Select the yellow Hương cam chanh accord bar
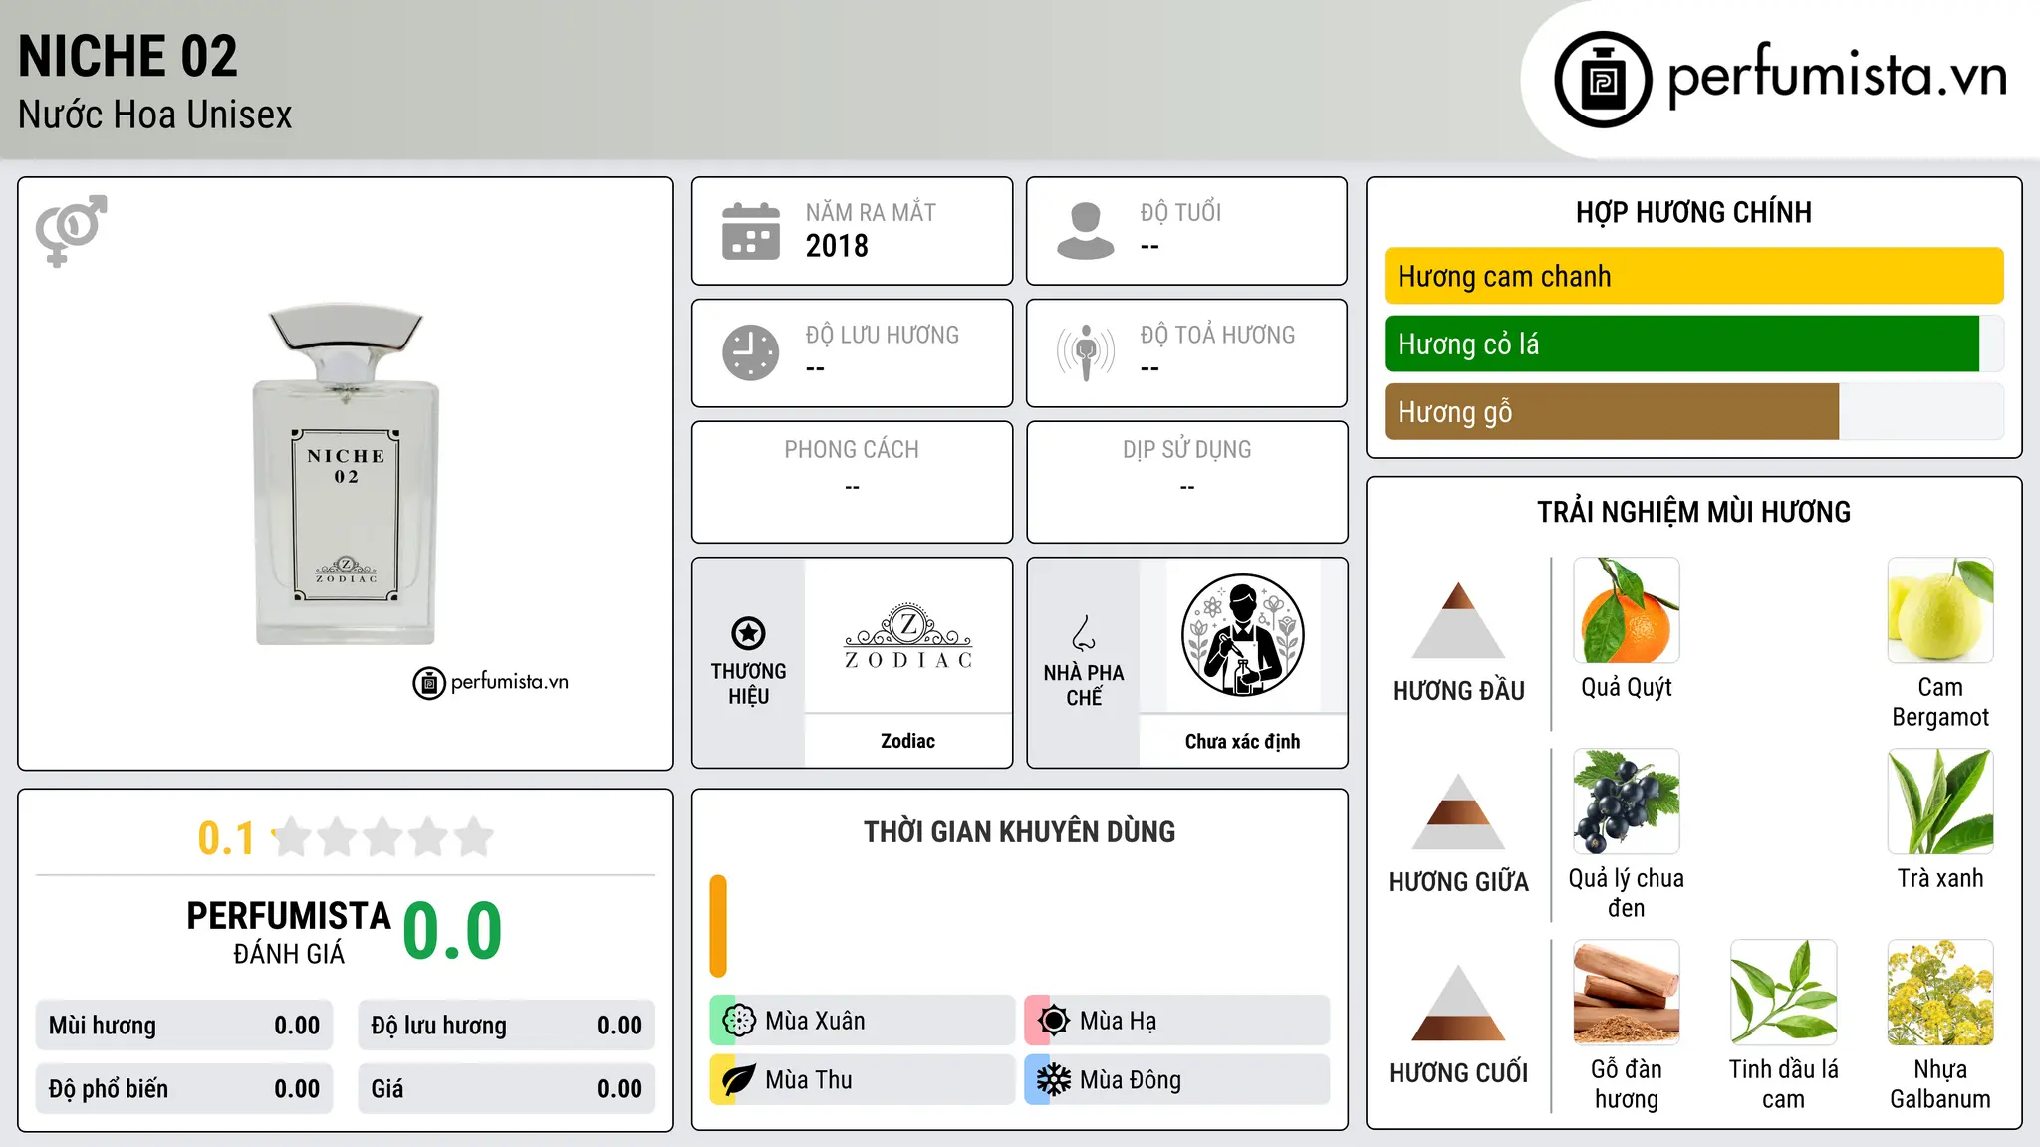This screenshot has width=2040, height=1147. (x=1693, y=276)
